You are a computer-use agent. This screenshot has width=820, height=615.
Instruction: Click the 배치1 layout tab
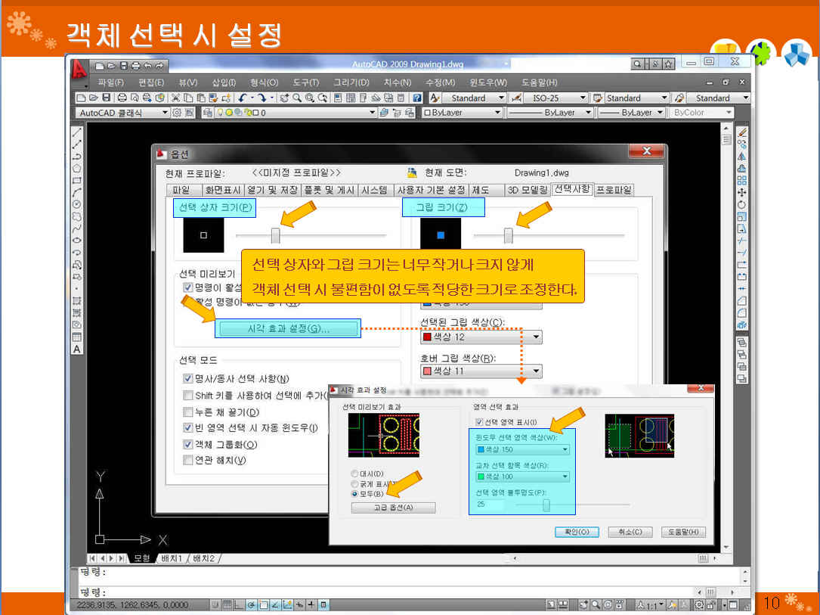click(171, 558)
